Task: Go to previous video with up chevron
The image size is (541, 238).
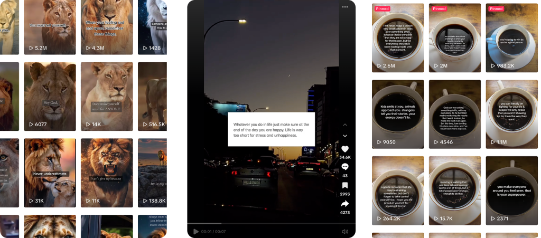Action: tap(345, 125)
